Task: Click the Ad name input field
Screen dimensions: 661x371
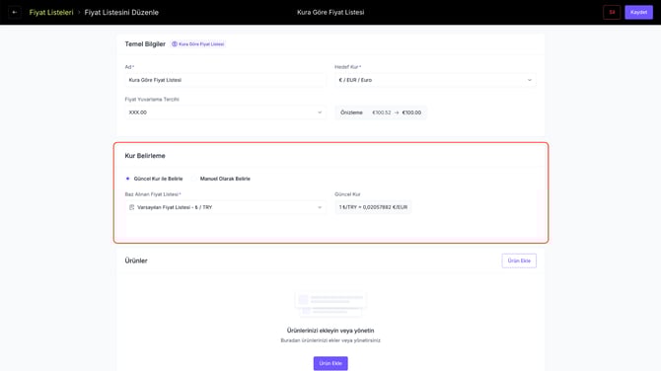Action: pyautogui.click(x=225, y=80)
